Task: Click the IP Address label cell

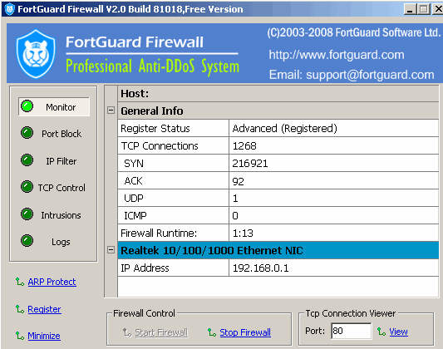Action: click(x=173, y=268)
